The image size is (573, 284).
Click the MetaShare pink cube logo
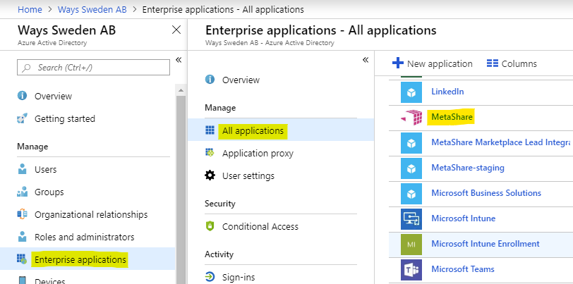(411, 117)
